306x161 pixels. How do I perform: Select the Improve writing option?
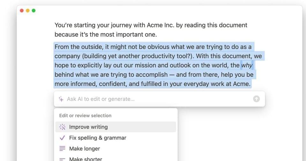[88, 127]
